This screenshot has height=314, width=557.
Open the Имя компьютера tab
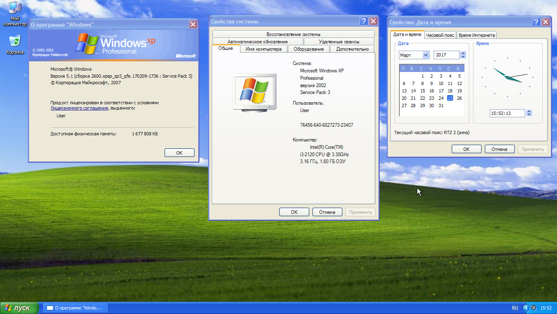pyautogui.click(x=263, y=49)
